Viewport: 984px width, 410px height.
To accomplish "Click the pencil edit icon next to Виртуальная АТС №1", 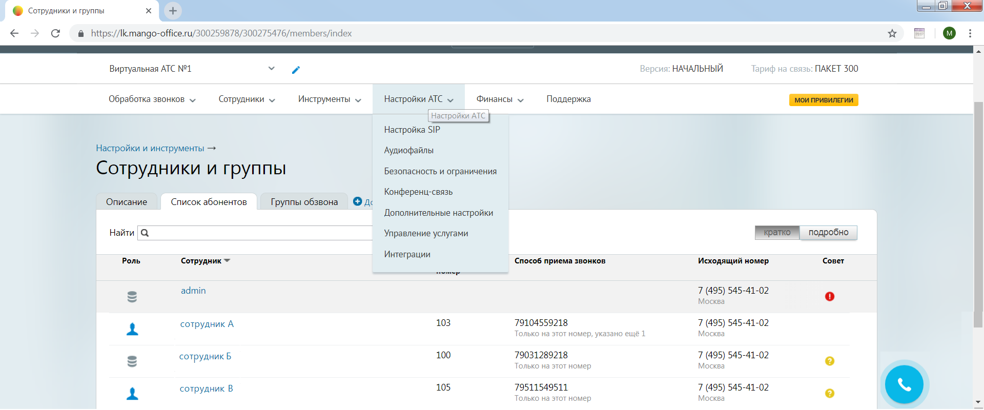I will [x=296, y=70].
